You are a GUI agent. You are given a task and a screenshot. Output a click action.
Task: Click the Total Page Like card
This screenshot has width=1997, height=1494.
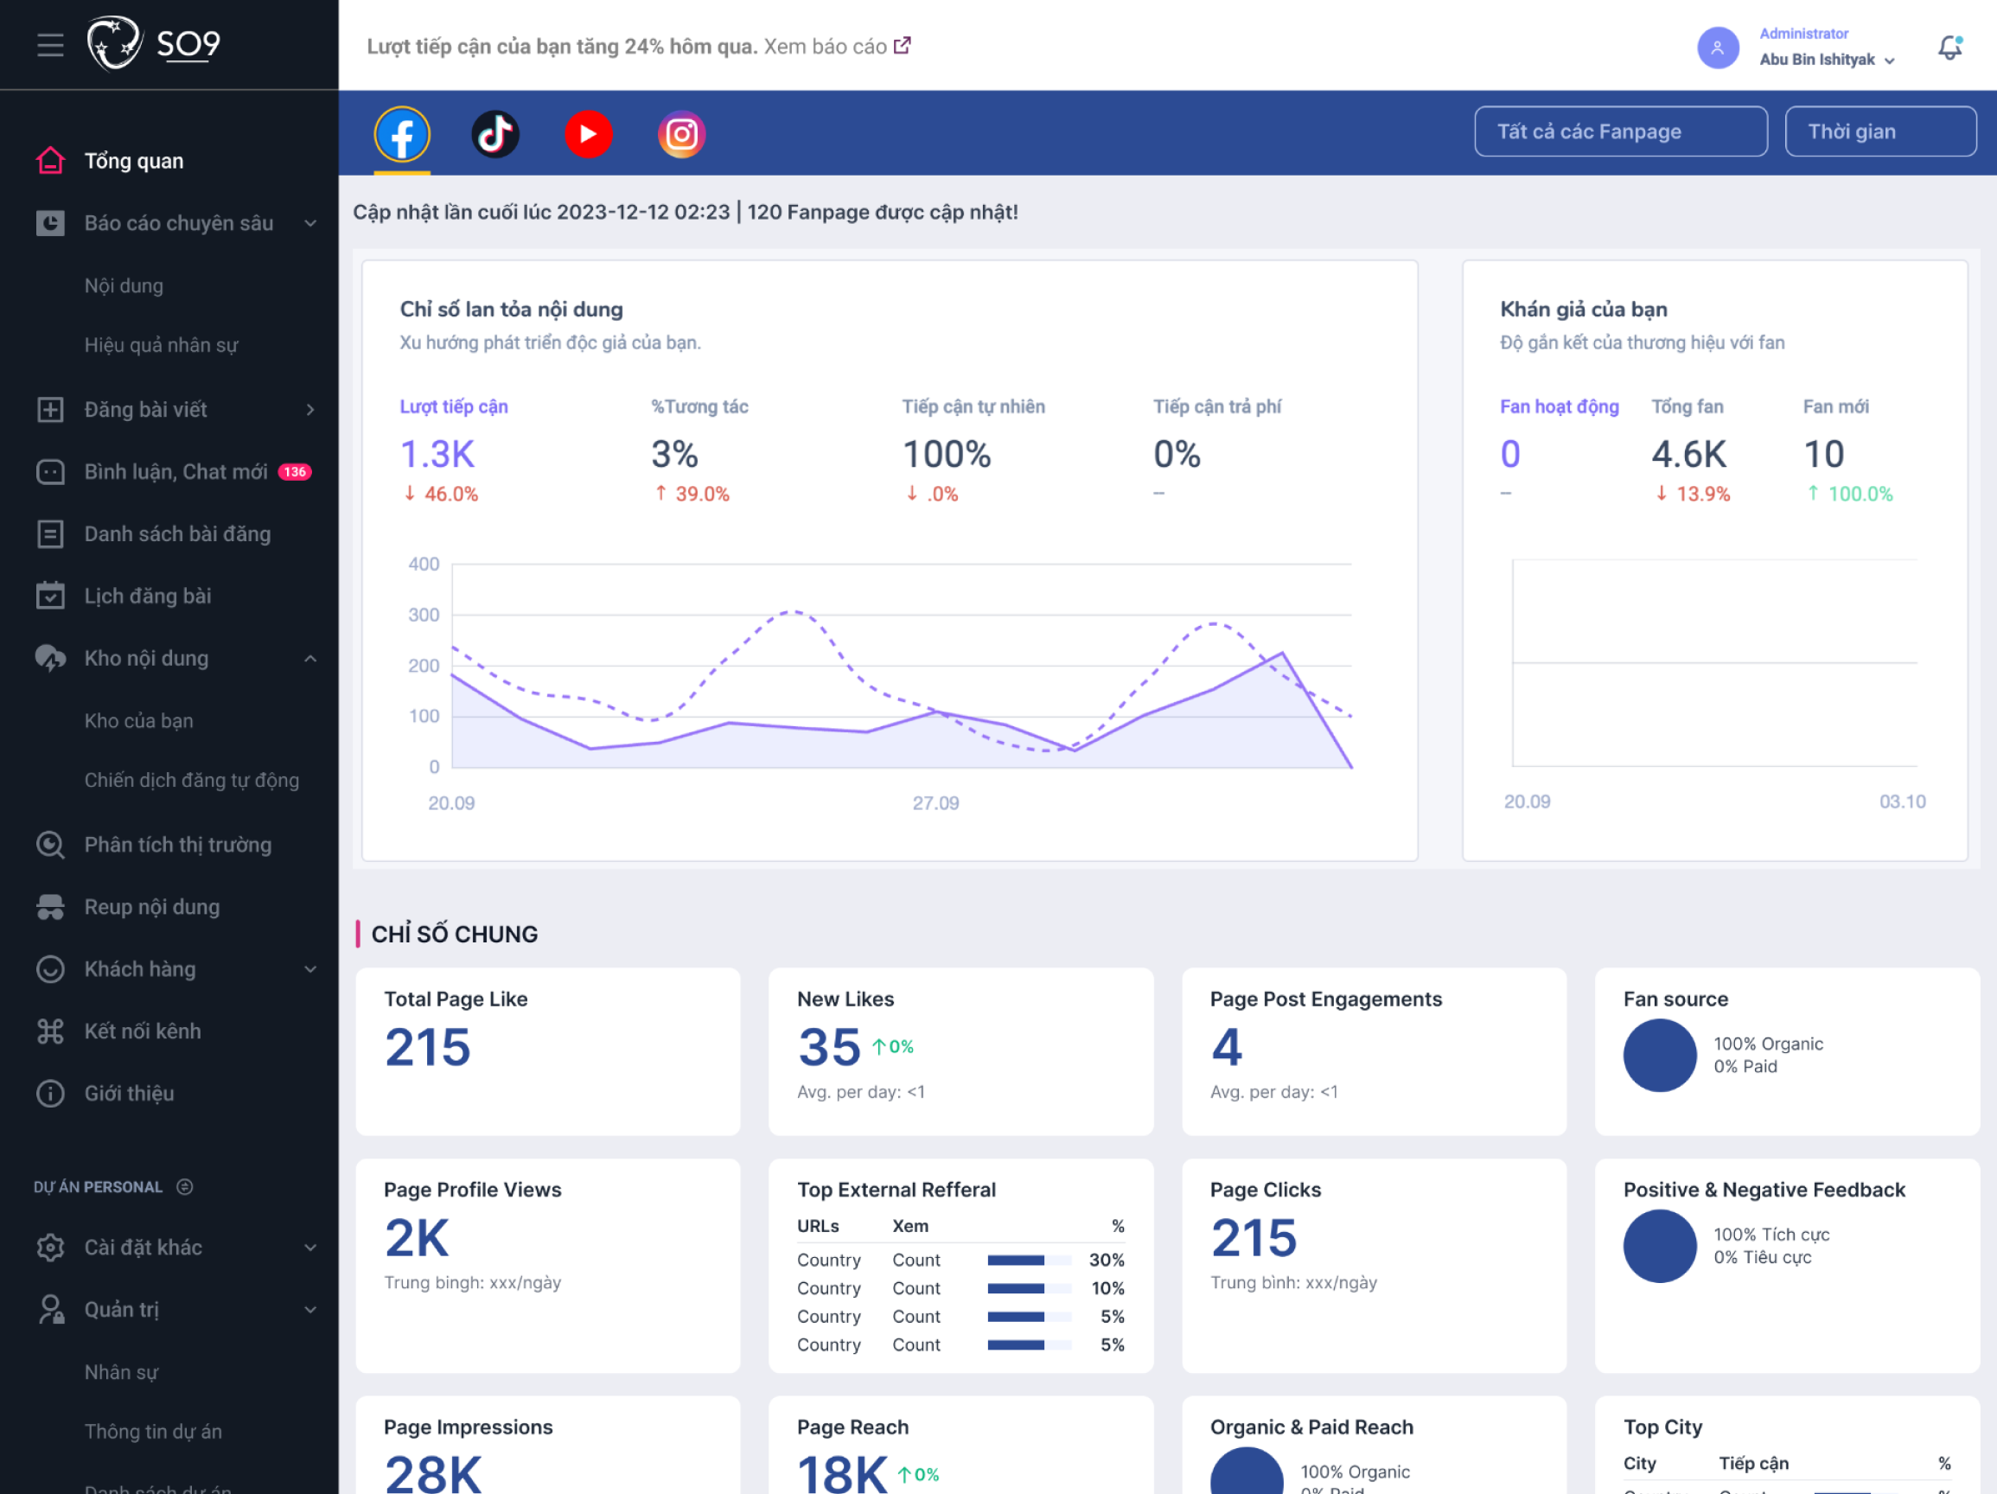pos(548,1051)
